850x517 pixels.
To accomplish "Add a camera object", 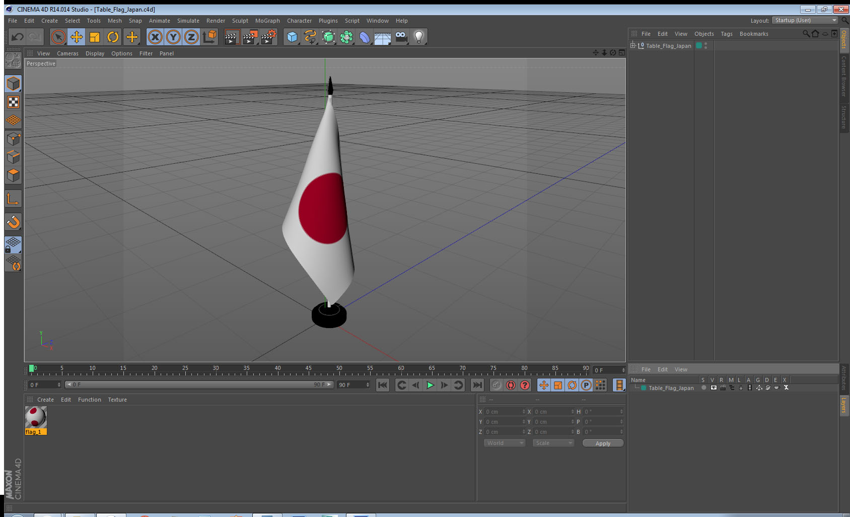I will (x=401, y=37).
